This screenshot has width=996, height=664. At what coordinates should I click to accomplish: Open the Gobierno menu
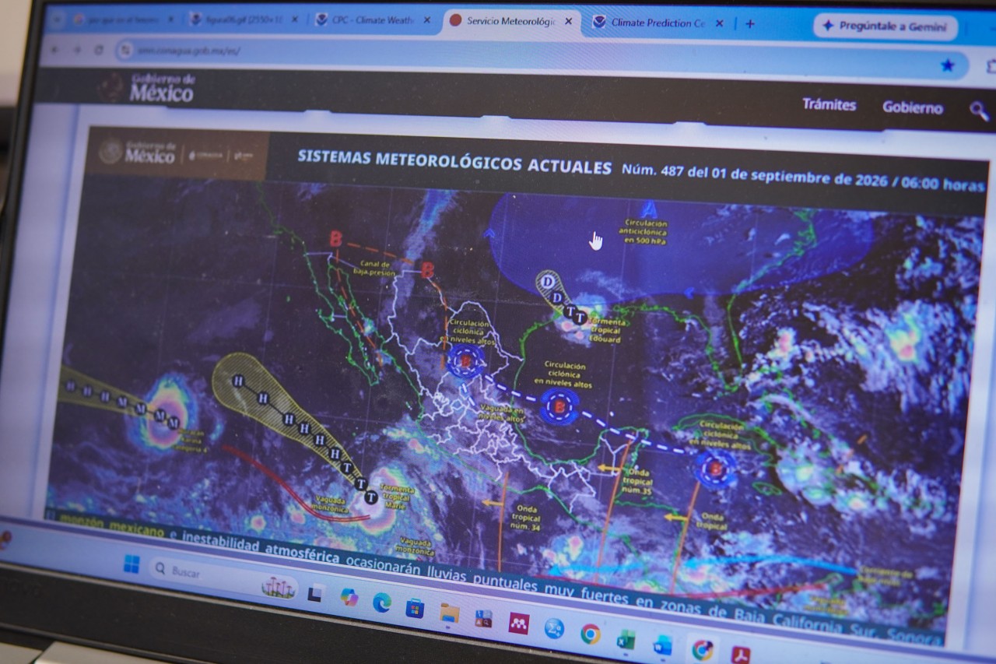(x=912, y=108)
